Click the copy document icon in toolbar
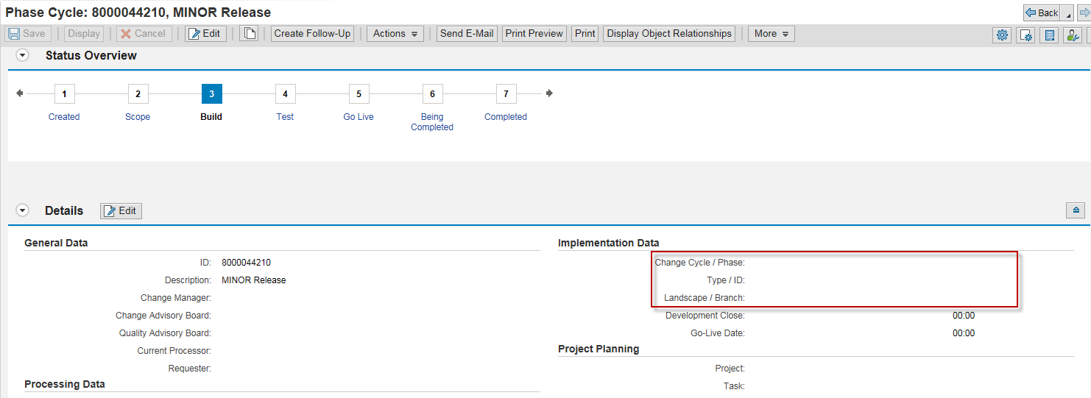This screenshot has height=398, width=1091. pyautogui.click(x=249, y=34)
